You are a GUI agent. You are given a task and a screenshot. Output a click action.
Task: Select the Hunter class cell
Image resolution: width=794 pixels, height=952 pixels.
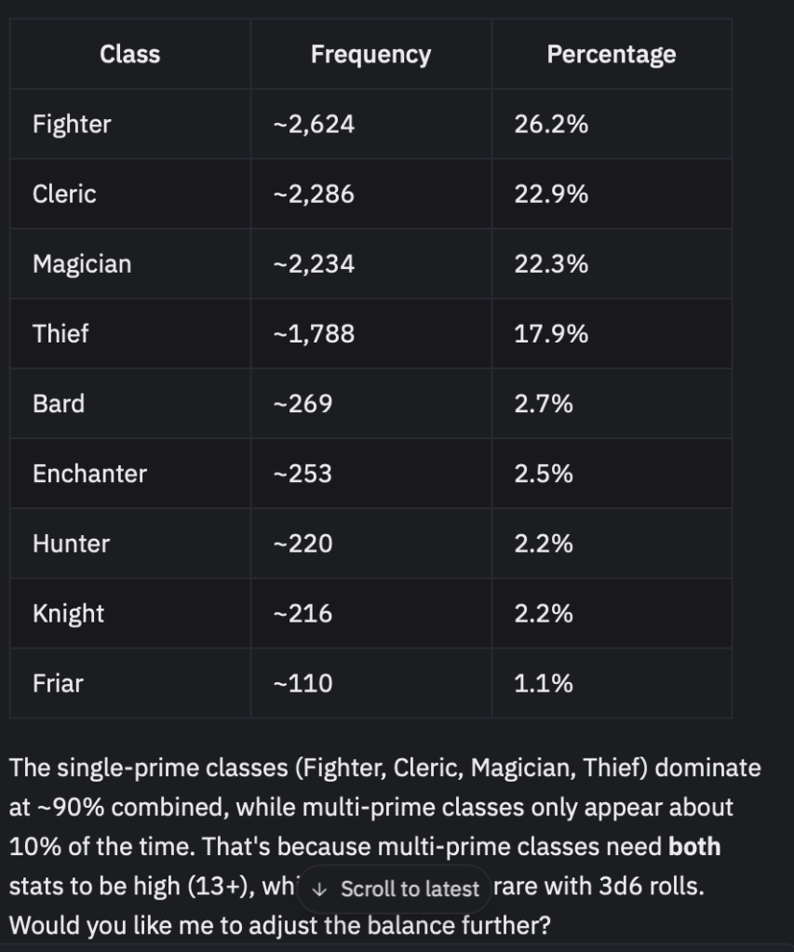point(71,543)
